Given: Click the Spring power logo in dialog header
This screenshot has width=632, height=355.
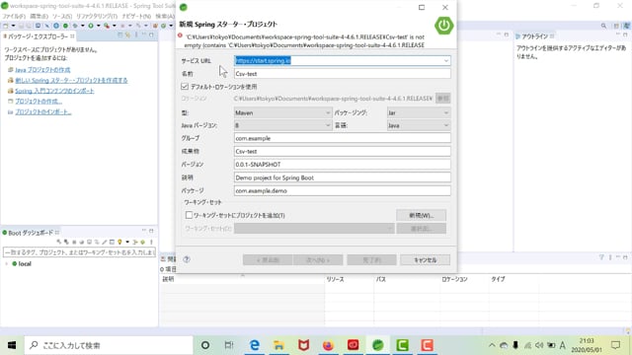Looking at the screenshot, I should (443, 26).
